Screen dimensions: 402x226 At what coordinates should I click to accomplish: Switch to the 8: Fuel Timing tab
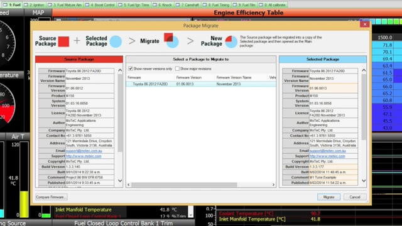point(216,5)
